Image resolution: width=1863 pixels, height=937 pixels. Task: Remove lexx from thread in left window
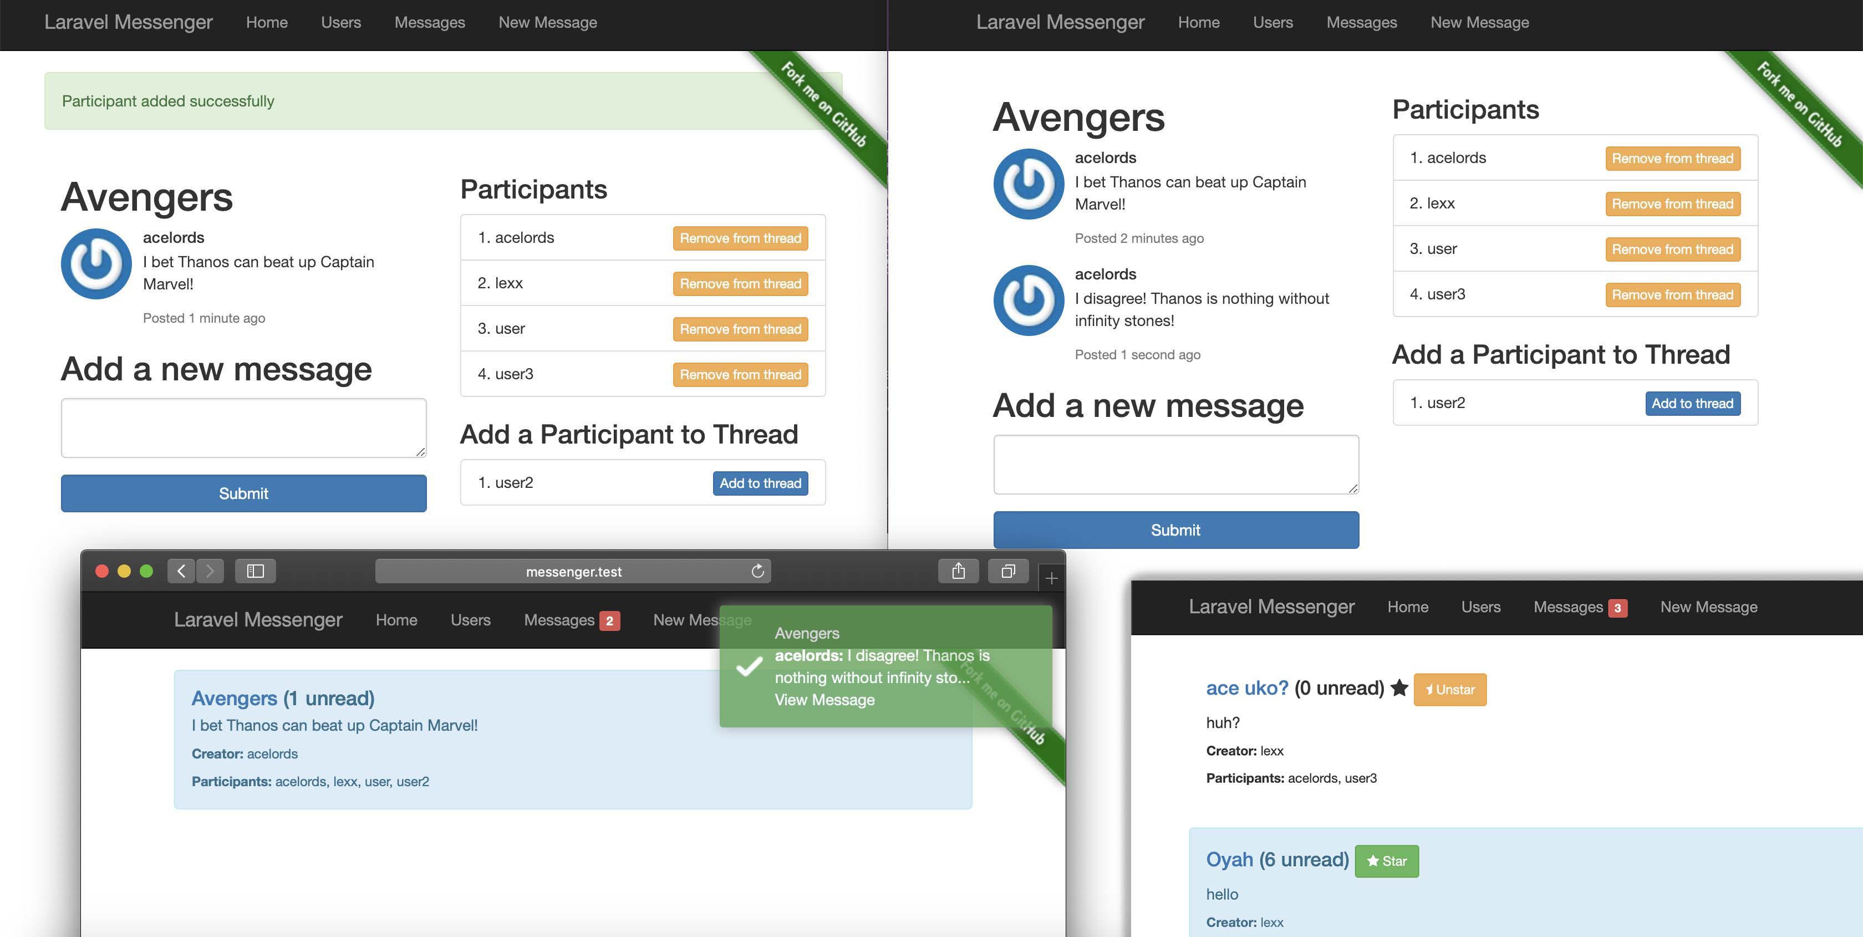(740, 283)
